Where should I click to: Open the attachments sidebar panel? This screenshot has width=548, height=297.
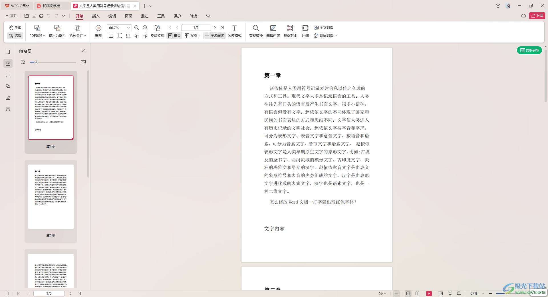point(8,86)
